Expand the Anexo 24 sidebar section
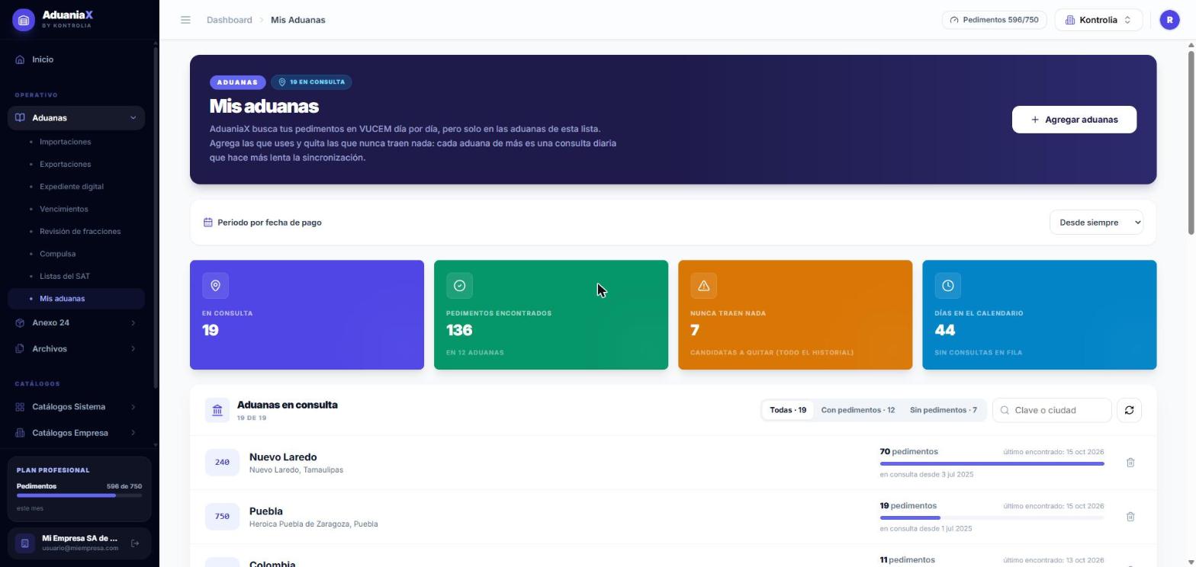The image size is (1196, 567). pos(76,323)
